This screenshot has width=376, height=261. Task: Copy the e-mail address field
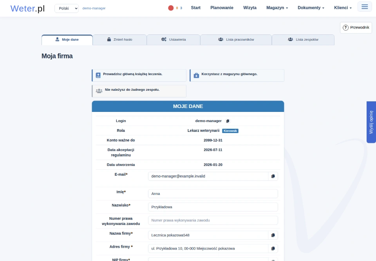click(x=273, y=176)
